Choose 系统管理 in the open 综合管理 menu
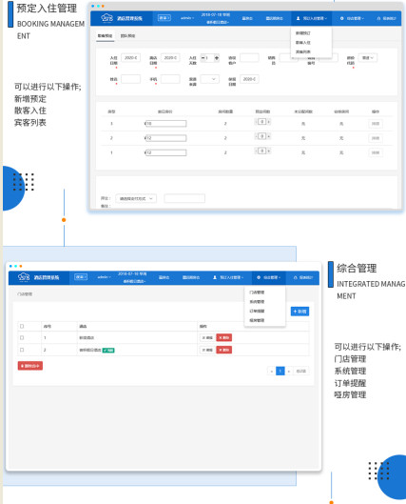The width and height of the screenshot is (406, 504). [x=257, y=301]
